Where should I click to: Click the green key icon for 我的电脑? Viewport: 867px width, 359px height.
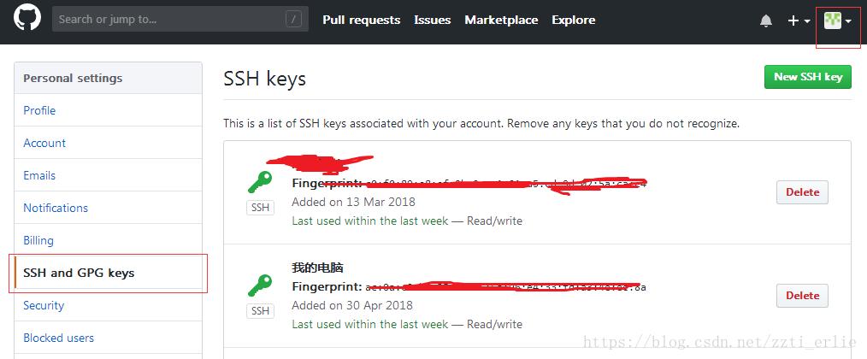click(x=260, y=284)
